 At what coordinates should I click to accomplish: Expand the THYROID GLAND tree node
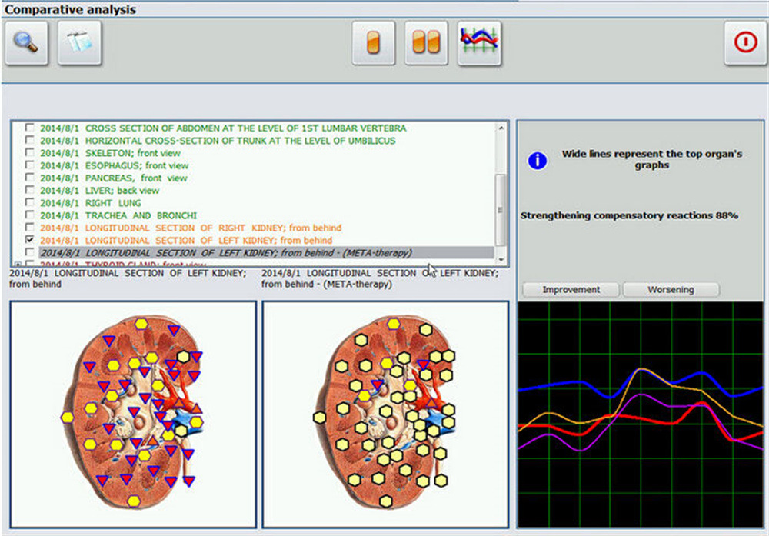pyautogui.click(x=18, y=265)
